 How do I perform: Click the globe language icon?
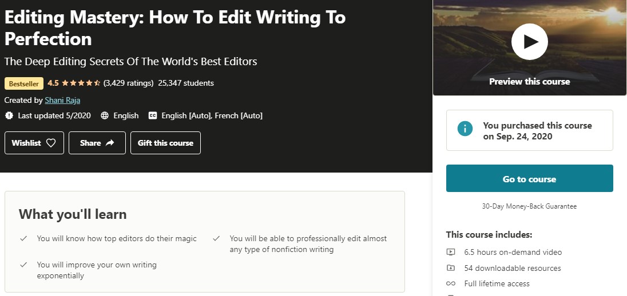coord(105,115)
